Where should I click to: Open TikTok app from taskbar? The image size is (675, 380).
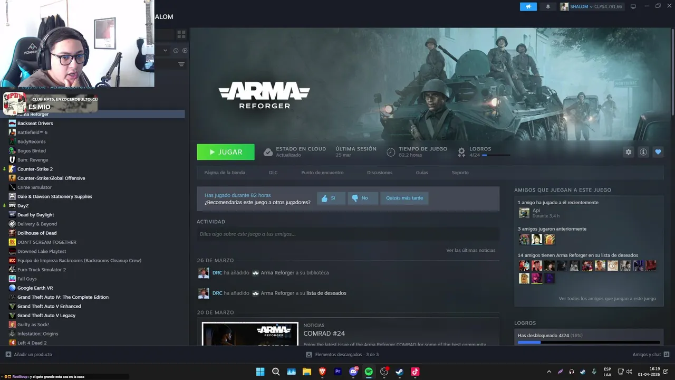click(415, 372)
